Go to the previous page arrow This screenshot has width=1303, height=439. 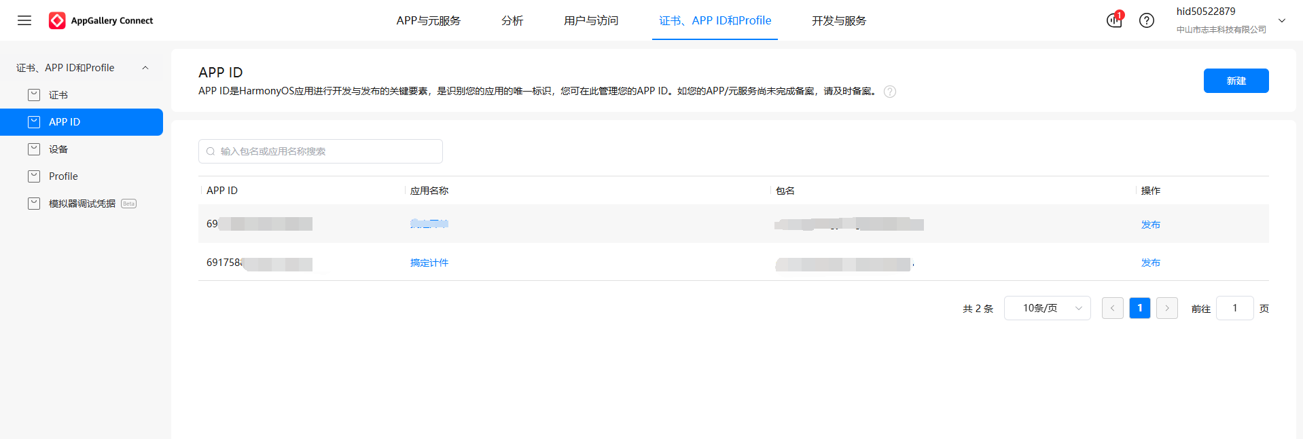[x=1112, y=308]
